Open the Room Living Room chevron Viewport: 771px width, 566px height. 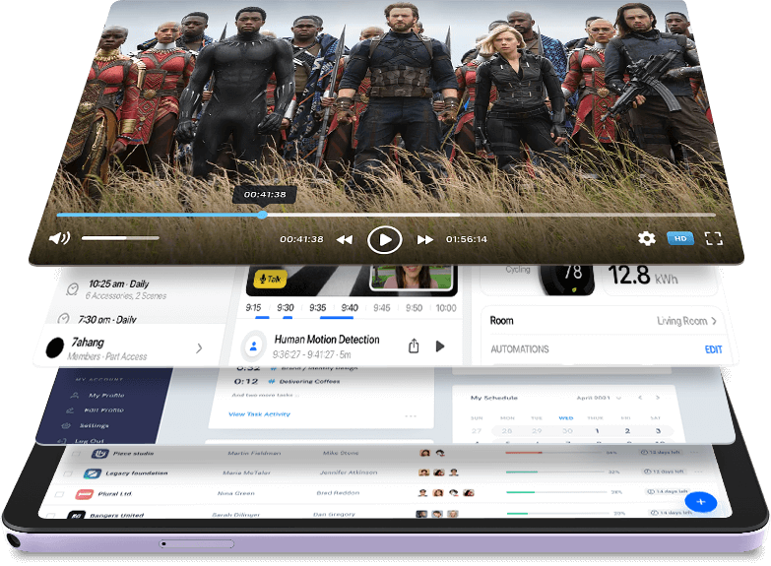(x=714, y=321)
